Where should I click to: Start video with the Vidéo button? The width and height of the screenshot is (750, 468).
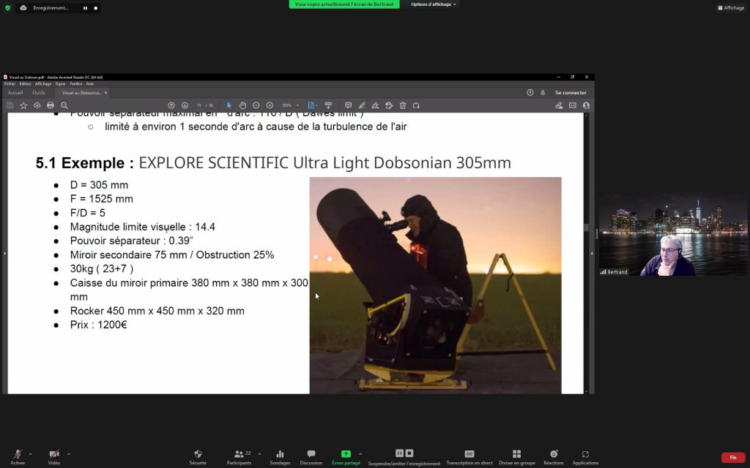point(54,457)
